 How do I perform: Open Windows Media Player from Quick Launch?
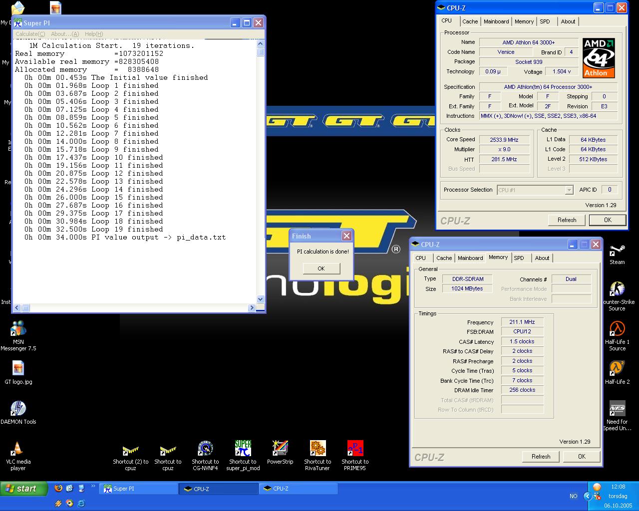pyautogui.click(x=69, y=503)
